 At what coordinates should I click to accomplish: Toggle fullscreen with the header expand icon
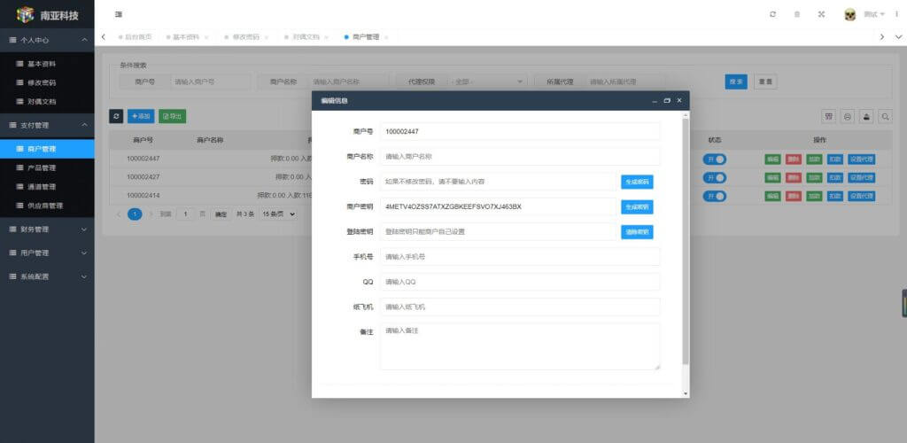(821, 14)
